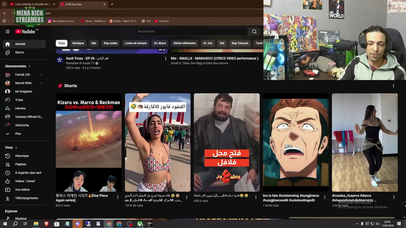Open the YouTube hamburger guide menu
406x228 pixels.
click(x=8, y=31)
